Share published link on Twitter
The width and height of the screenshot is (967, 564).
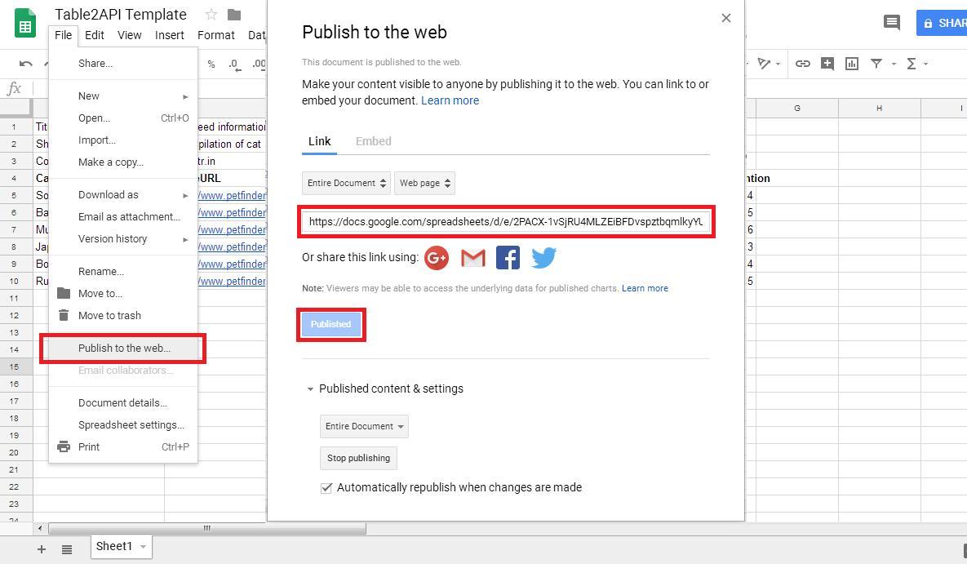pyautogui.click(x=543, y=258)
